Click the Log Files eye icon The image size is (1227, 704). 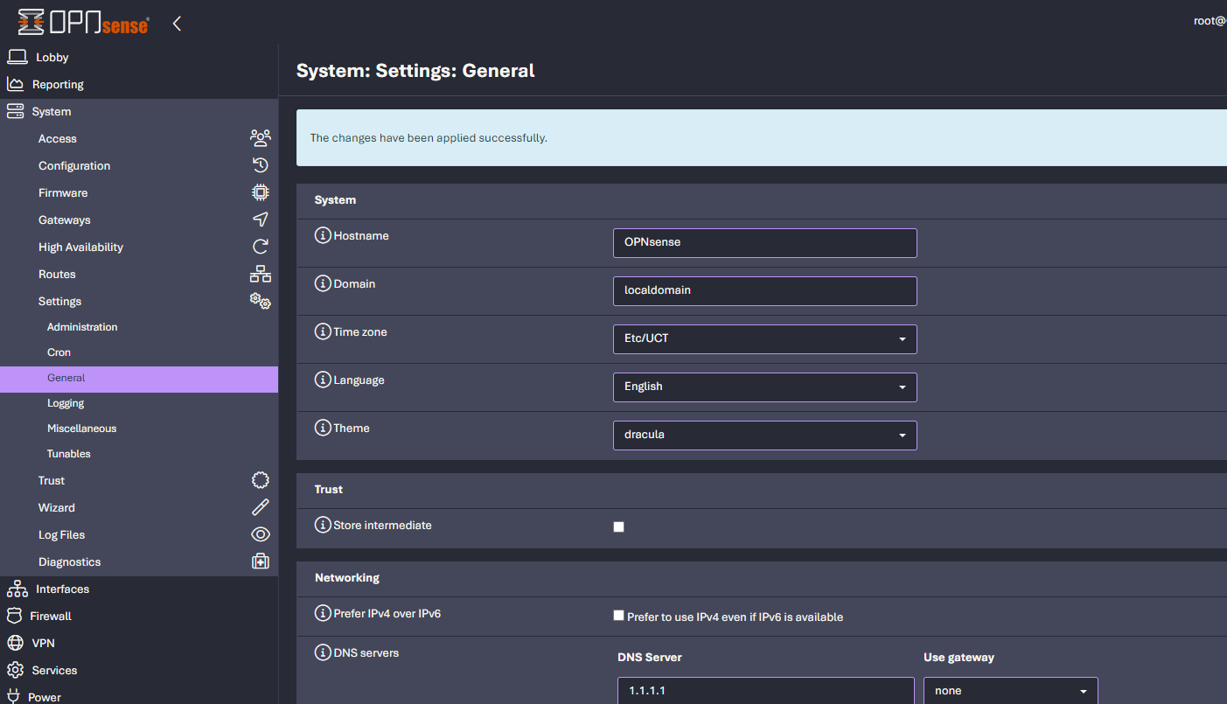coord(260,534)
